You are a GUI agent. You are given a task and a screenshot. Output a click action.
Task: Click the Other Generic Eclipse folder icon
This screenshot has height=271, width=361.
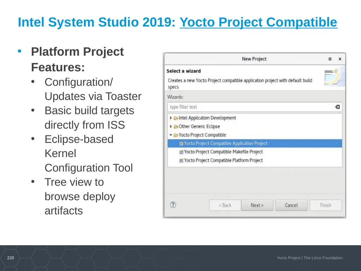pyautogui.click(x=176, y=127)
